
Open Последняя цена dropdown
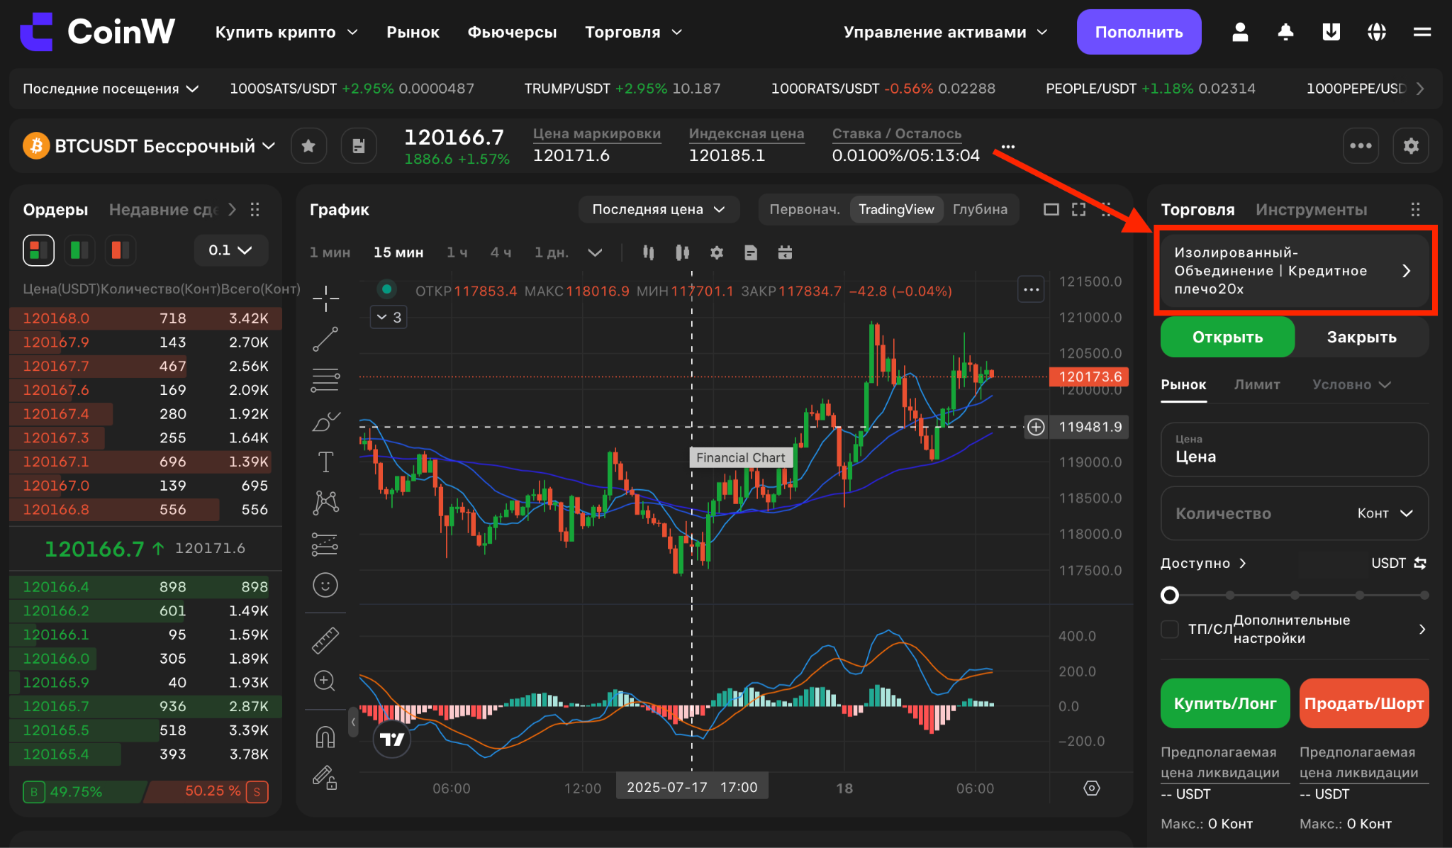[x=659, y=209]
